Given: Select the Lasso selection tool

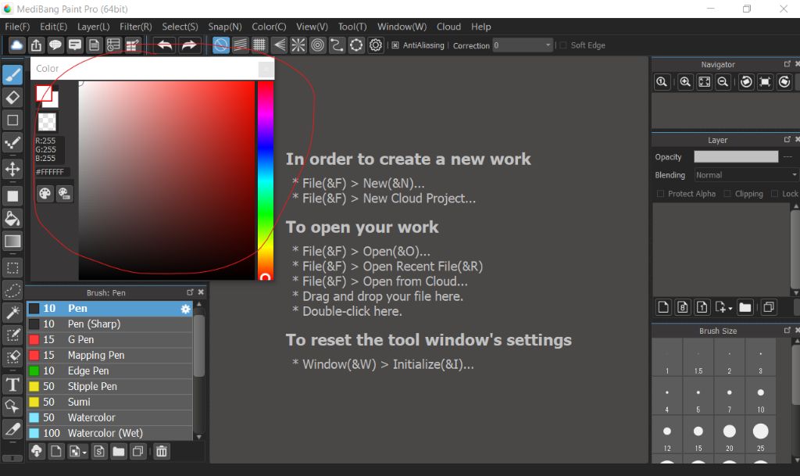Looking at the screenshot, I should (12, 290).
